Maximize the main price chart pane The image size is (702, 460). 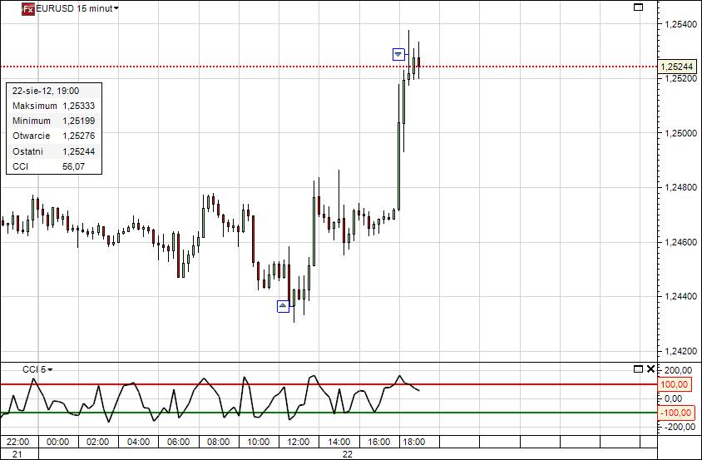click(x=639, y=7)
